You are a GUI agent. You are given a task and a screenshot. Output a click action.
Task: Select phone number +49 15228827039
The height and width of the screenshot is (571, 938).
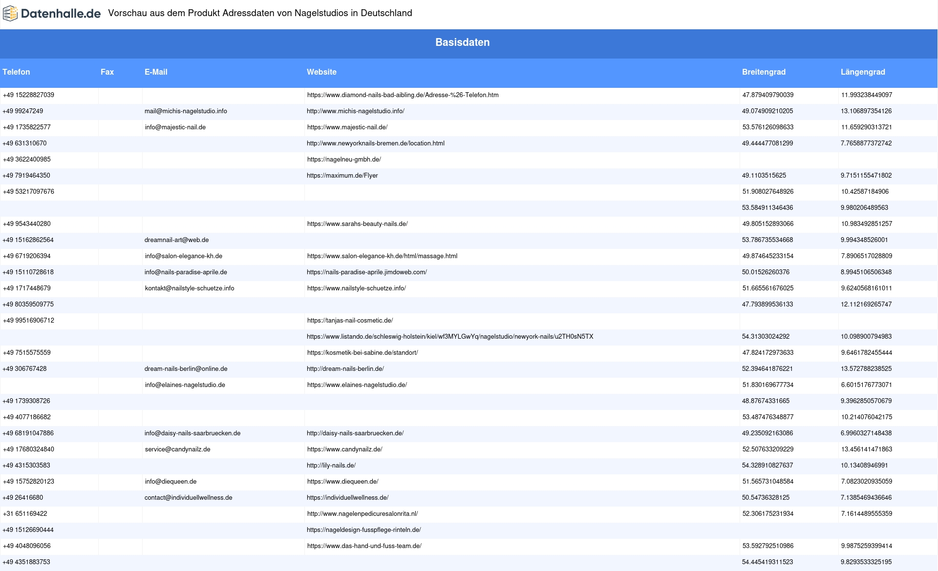28,95
